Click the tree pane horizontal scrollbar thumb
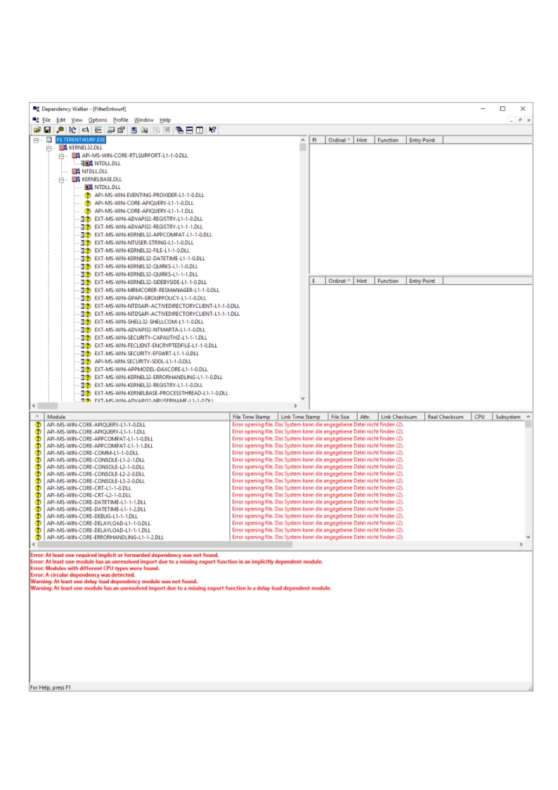Viewport: 558px width, 790px height. [x=48, y=406]
